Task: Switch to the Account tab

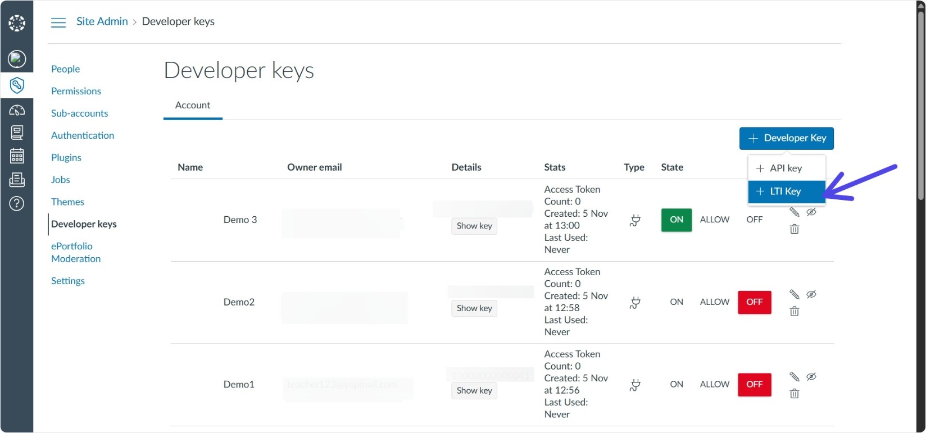Action: (x=193, y=106)
